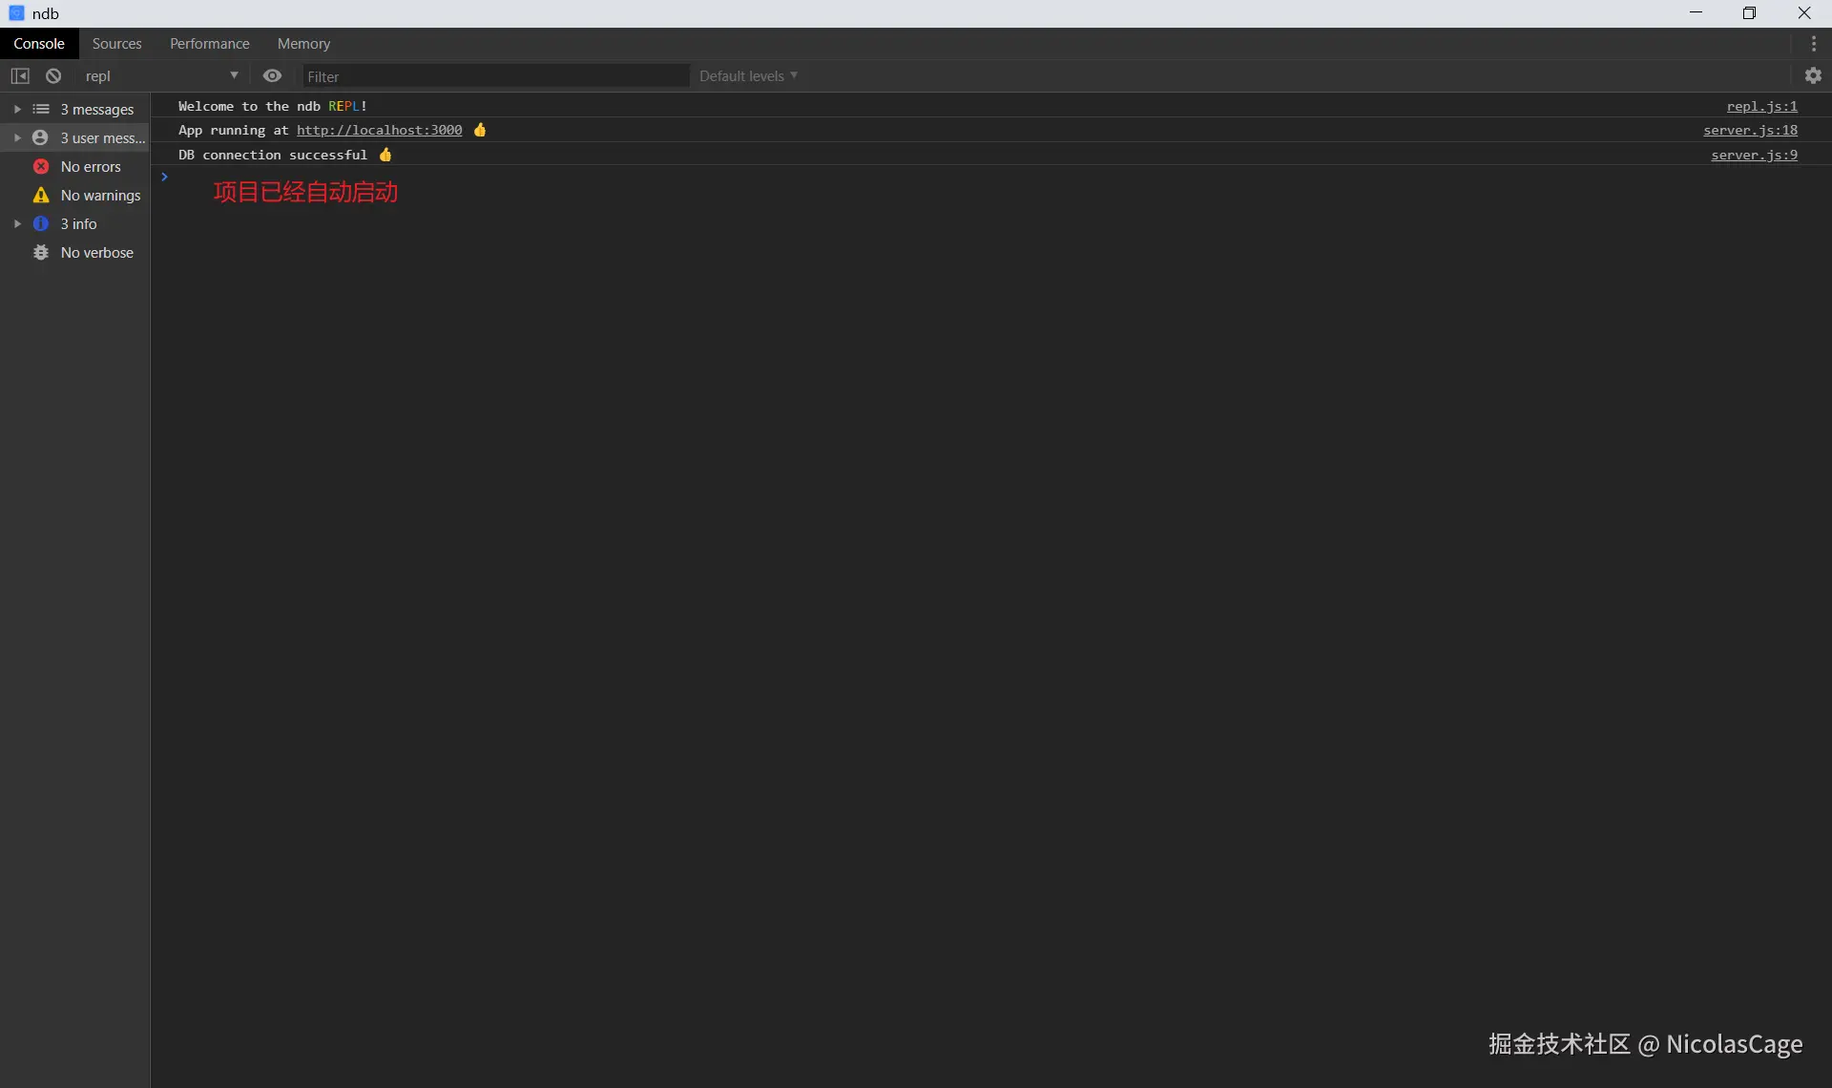
Task: Open the http://localhost:3000 link
Action: (x=379, y=131)
